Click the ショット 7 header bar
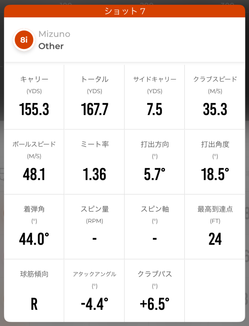 (125, 11)
